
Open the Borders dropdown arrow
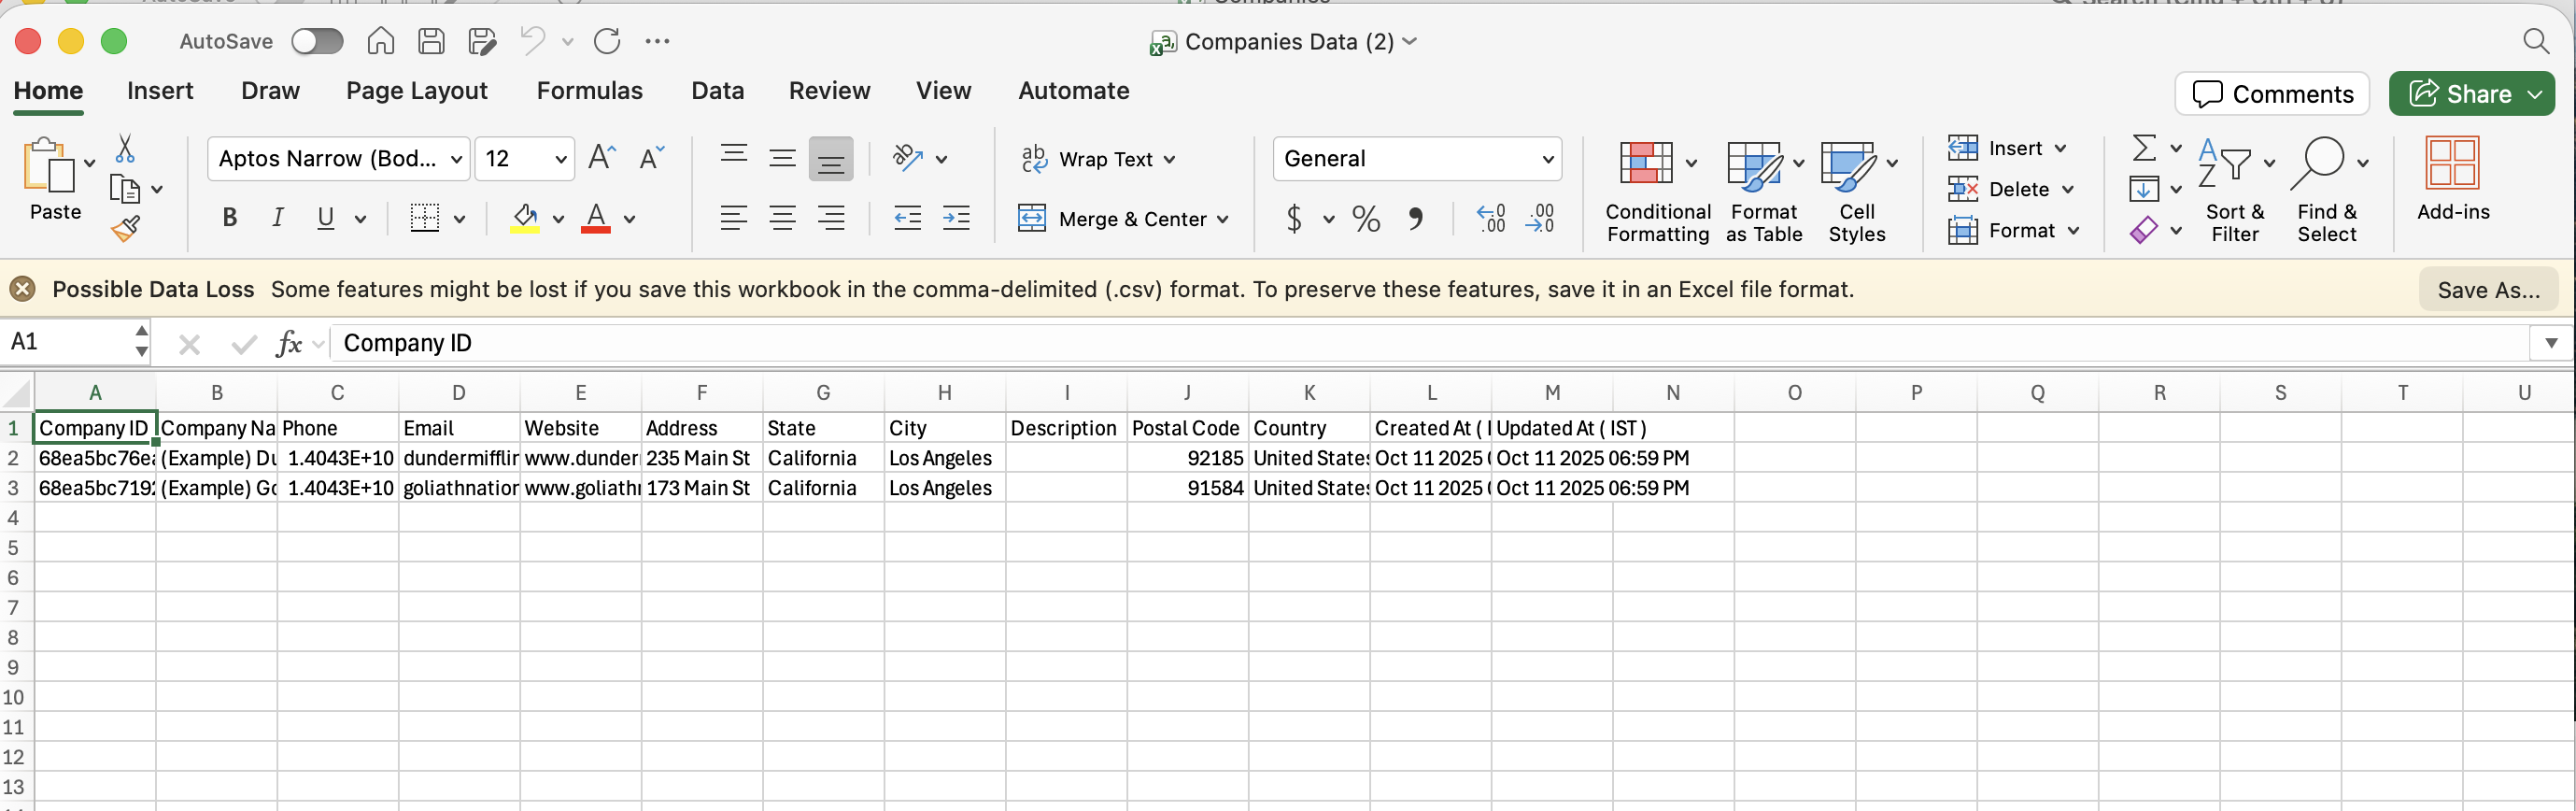point(460,219)
